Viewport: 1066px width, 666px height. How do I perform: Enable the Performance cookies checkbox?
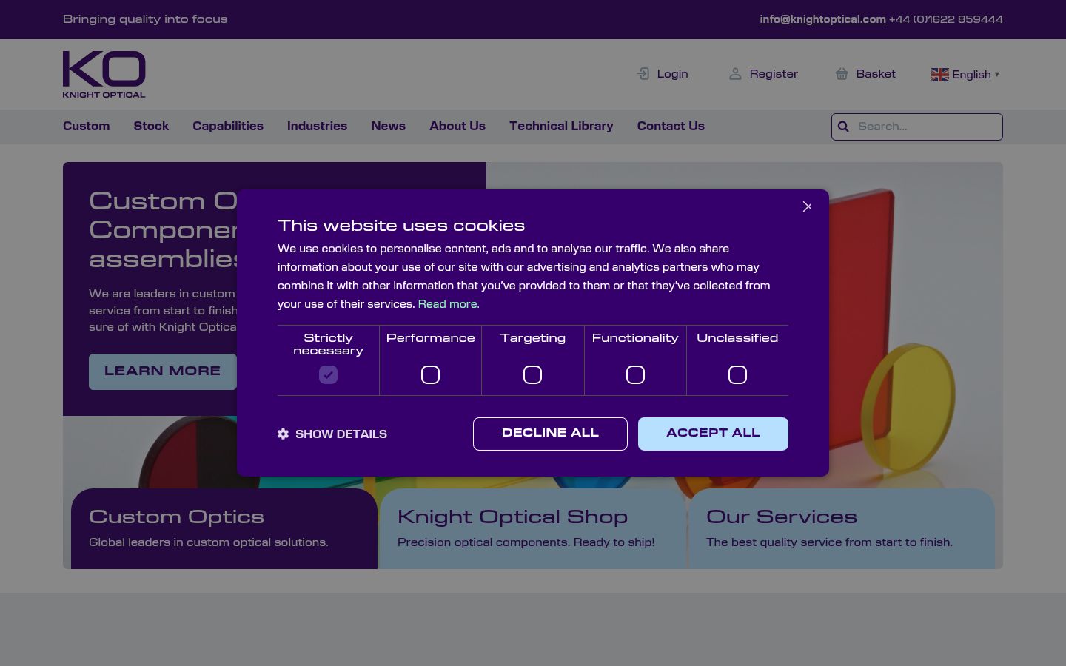(430, 375)
